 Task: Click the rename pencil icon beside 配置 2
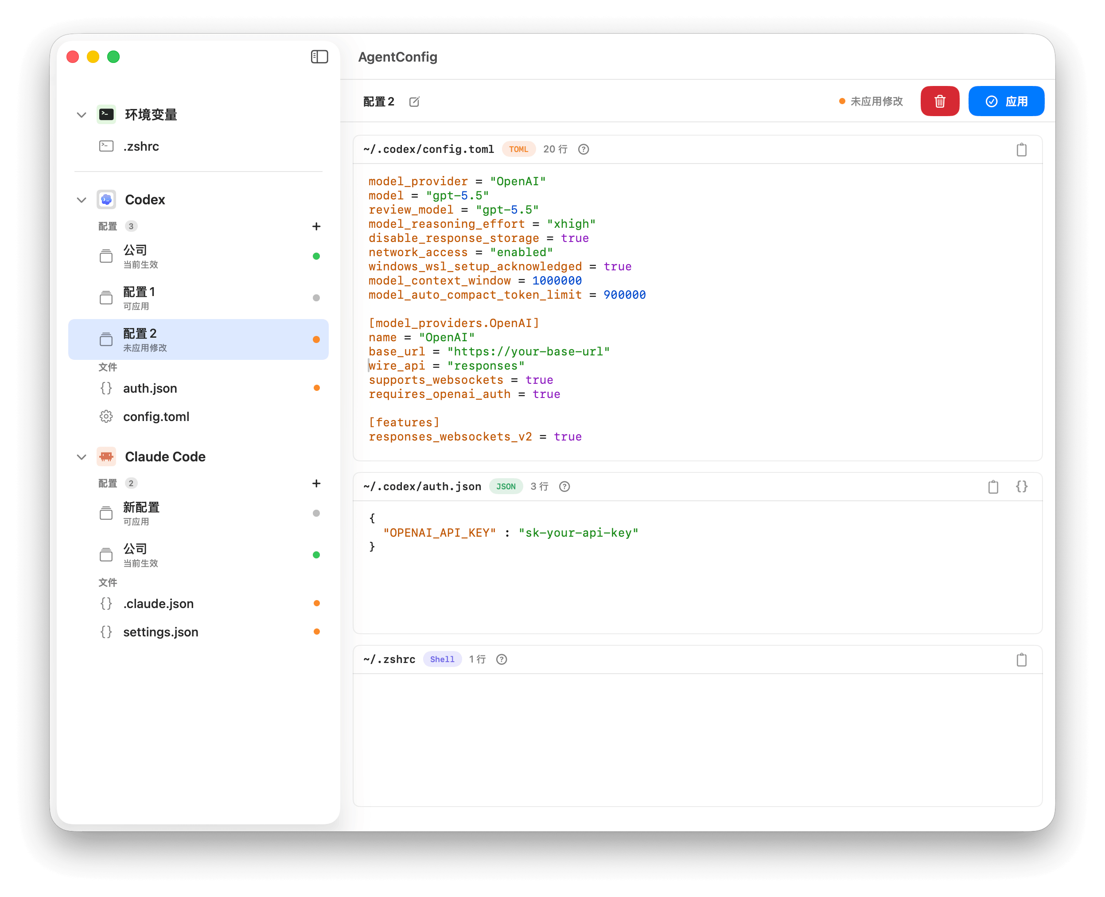(x=414, y=102)
